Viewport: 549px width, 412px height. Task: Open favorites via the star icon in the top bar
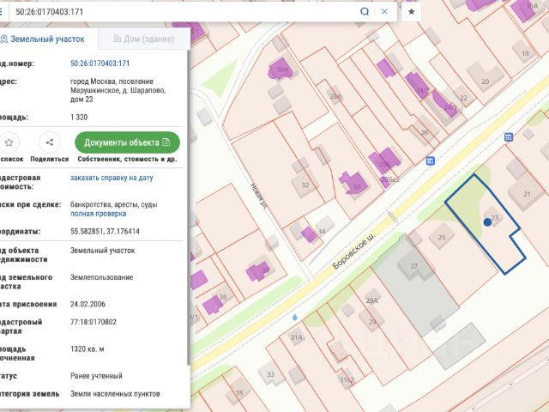click(x=412, y=12)
